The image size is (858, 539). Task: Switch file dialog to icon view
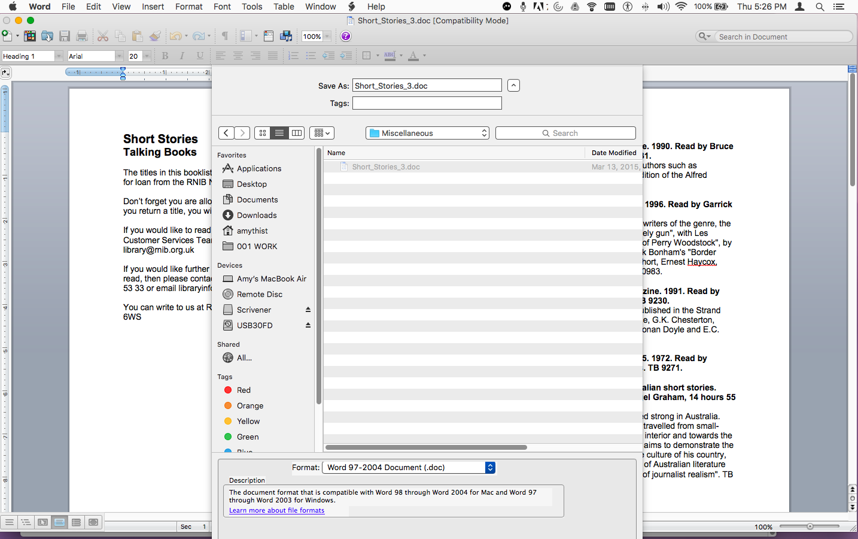(x=263, y=133)
